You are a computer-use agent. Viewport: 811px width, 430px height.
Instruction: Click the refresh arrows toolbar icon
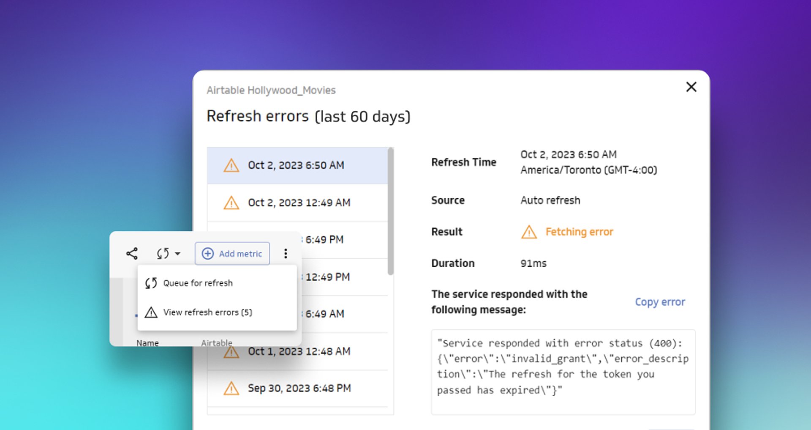163,254
